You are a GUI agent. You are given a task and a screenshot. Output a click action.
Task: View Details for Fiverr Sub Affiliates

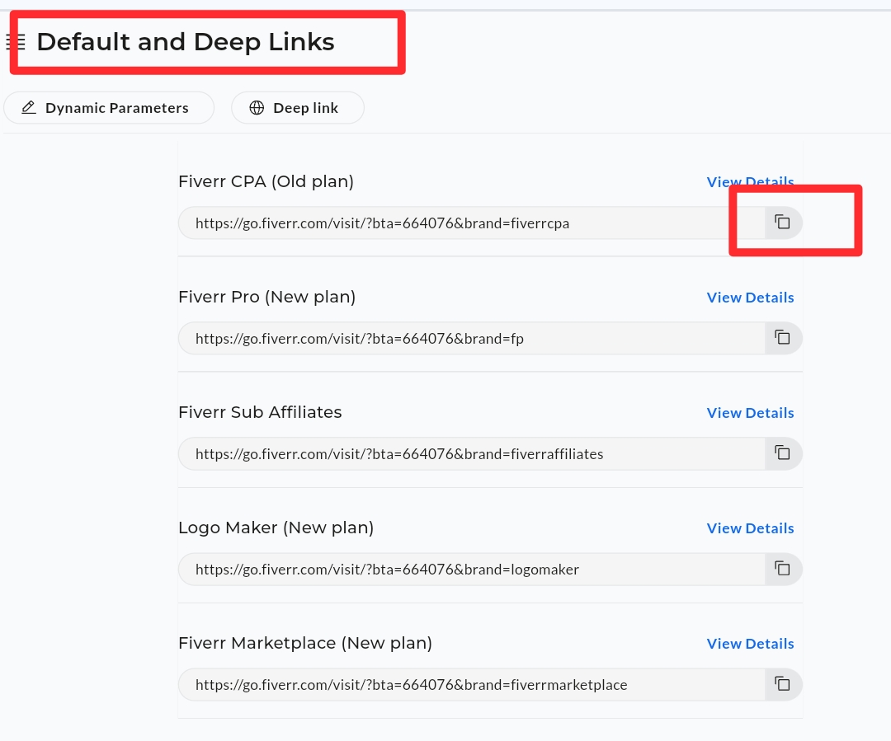[x=750, y=413]
